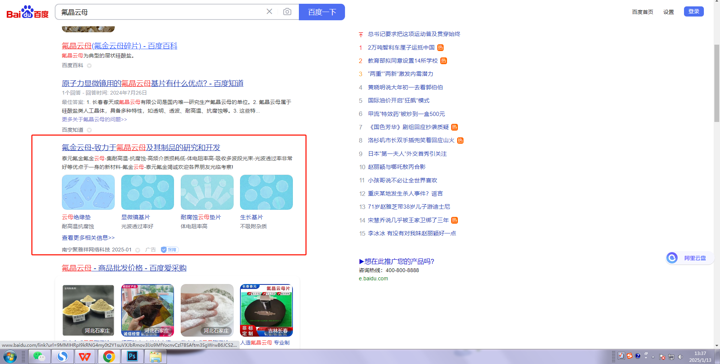Open hot search 黄晓明说大年初一去看郭伯伯
Viewport: 720px width, 364px height.
click(405, 87)
